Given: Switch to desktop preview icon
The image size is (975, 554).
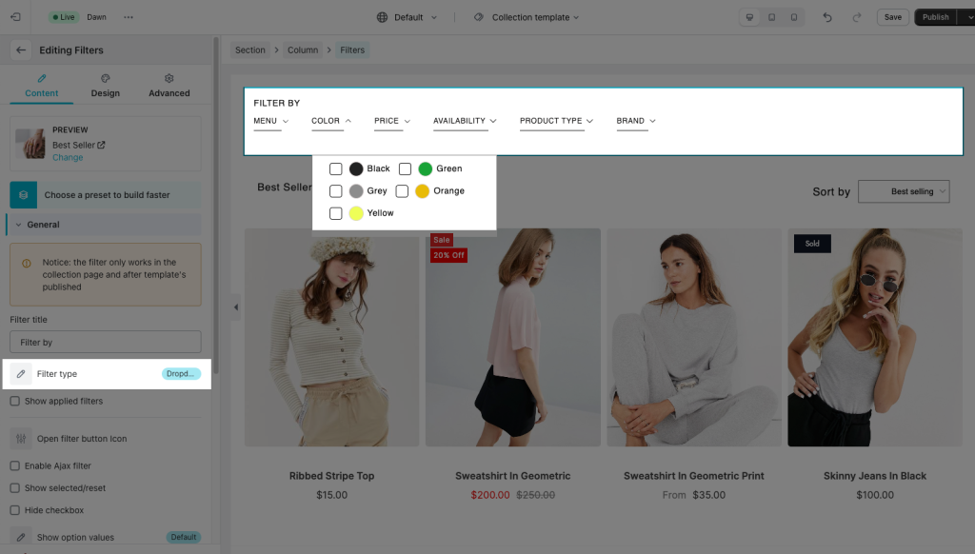Looking at the screenshot, I should (x=750, y=17).
